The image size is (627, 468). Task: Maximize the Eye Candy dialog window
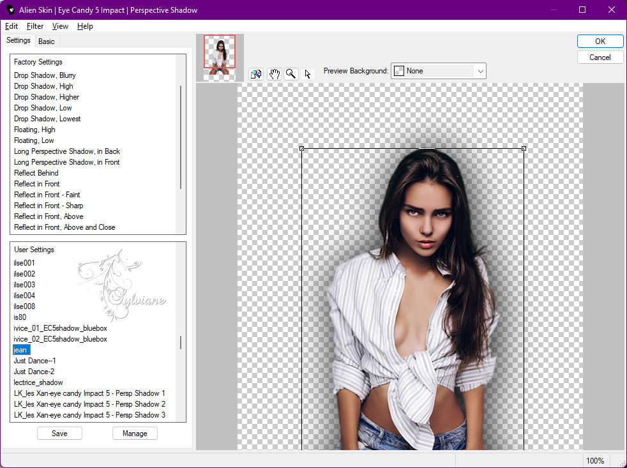coord(582,10)
